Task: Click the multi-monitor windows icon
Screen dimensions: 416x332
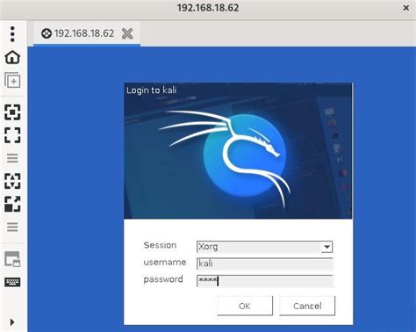Action: (12, 259)
